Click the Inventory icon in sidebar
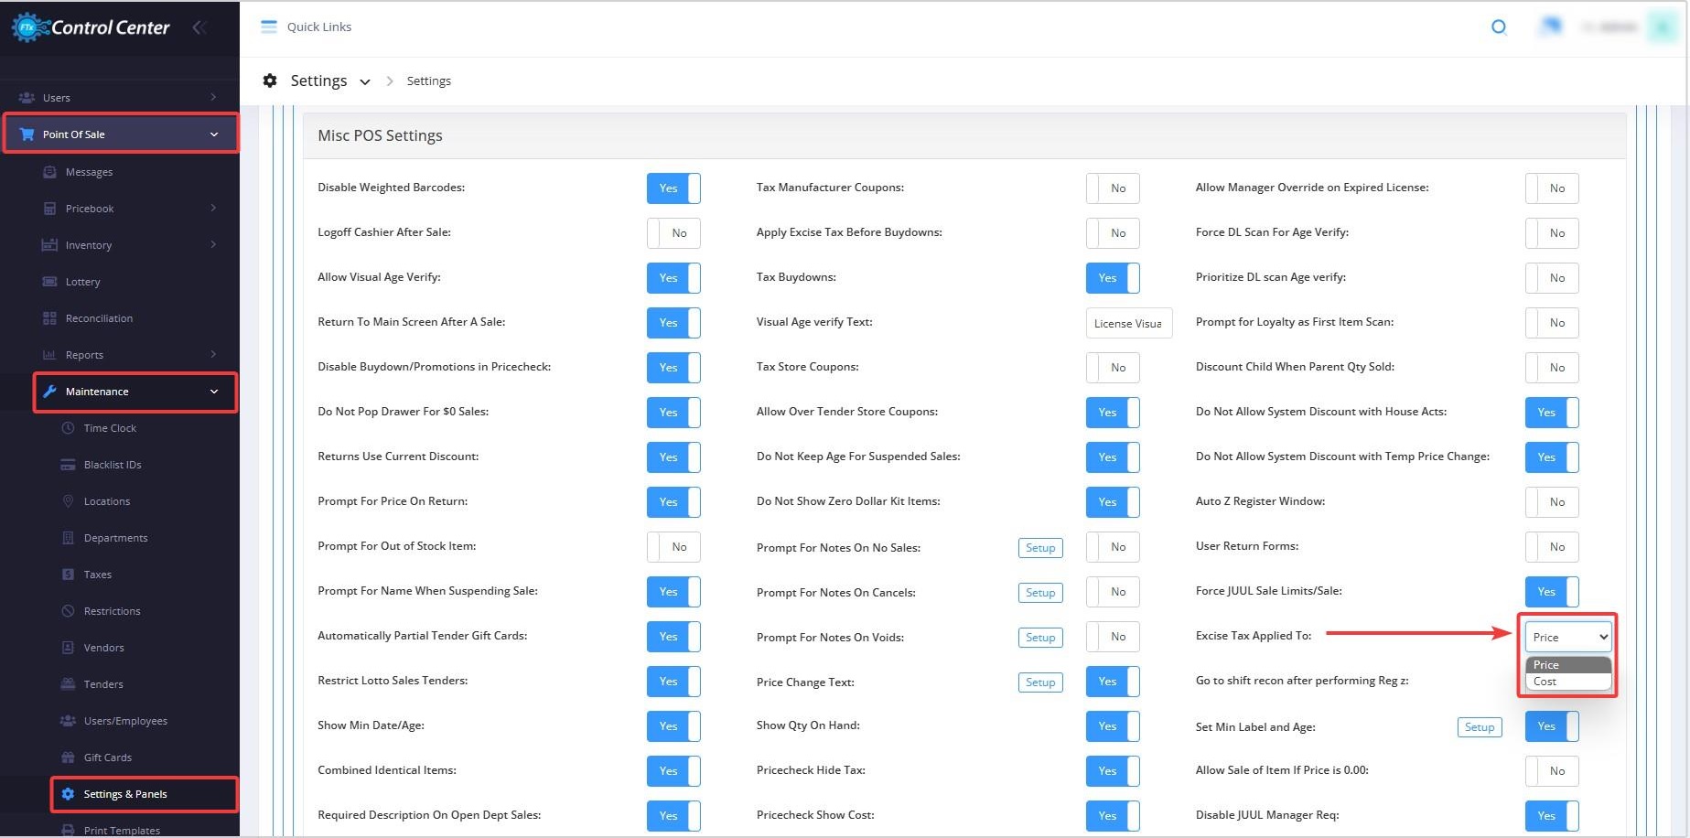 click(x=50, y=244)
